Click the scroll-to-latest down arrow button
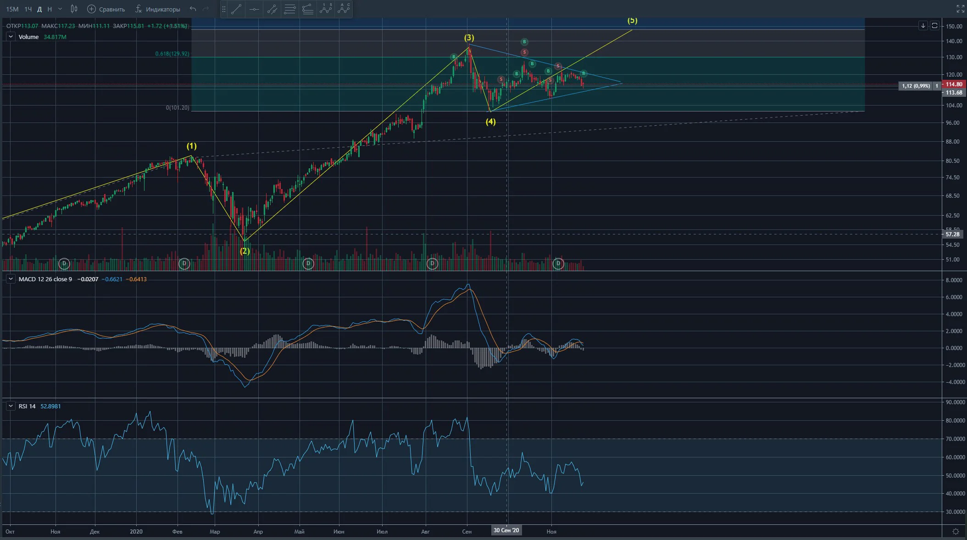 (x=923, y=25)
